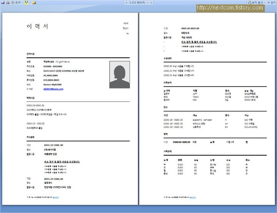Click the A+ grade in training table

point(227,124)
